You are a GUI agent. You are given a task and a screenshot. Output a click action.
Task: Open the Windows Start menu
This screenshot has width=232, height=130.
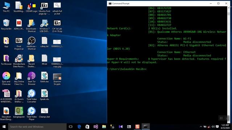(x=4, y=127)
